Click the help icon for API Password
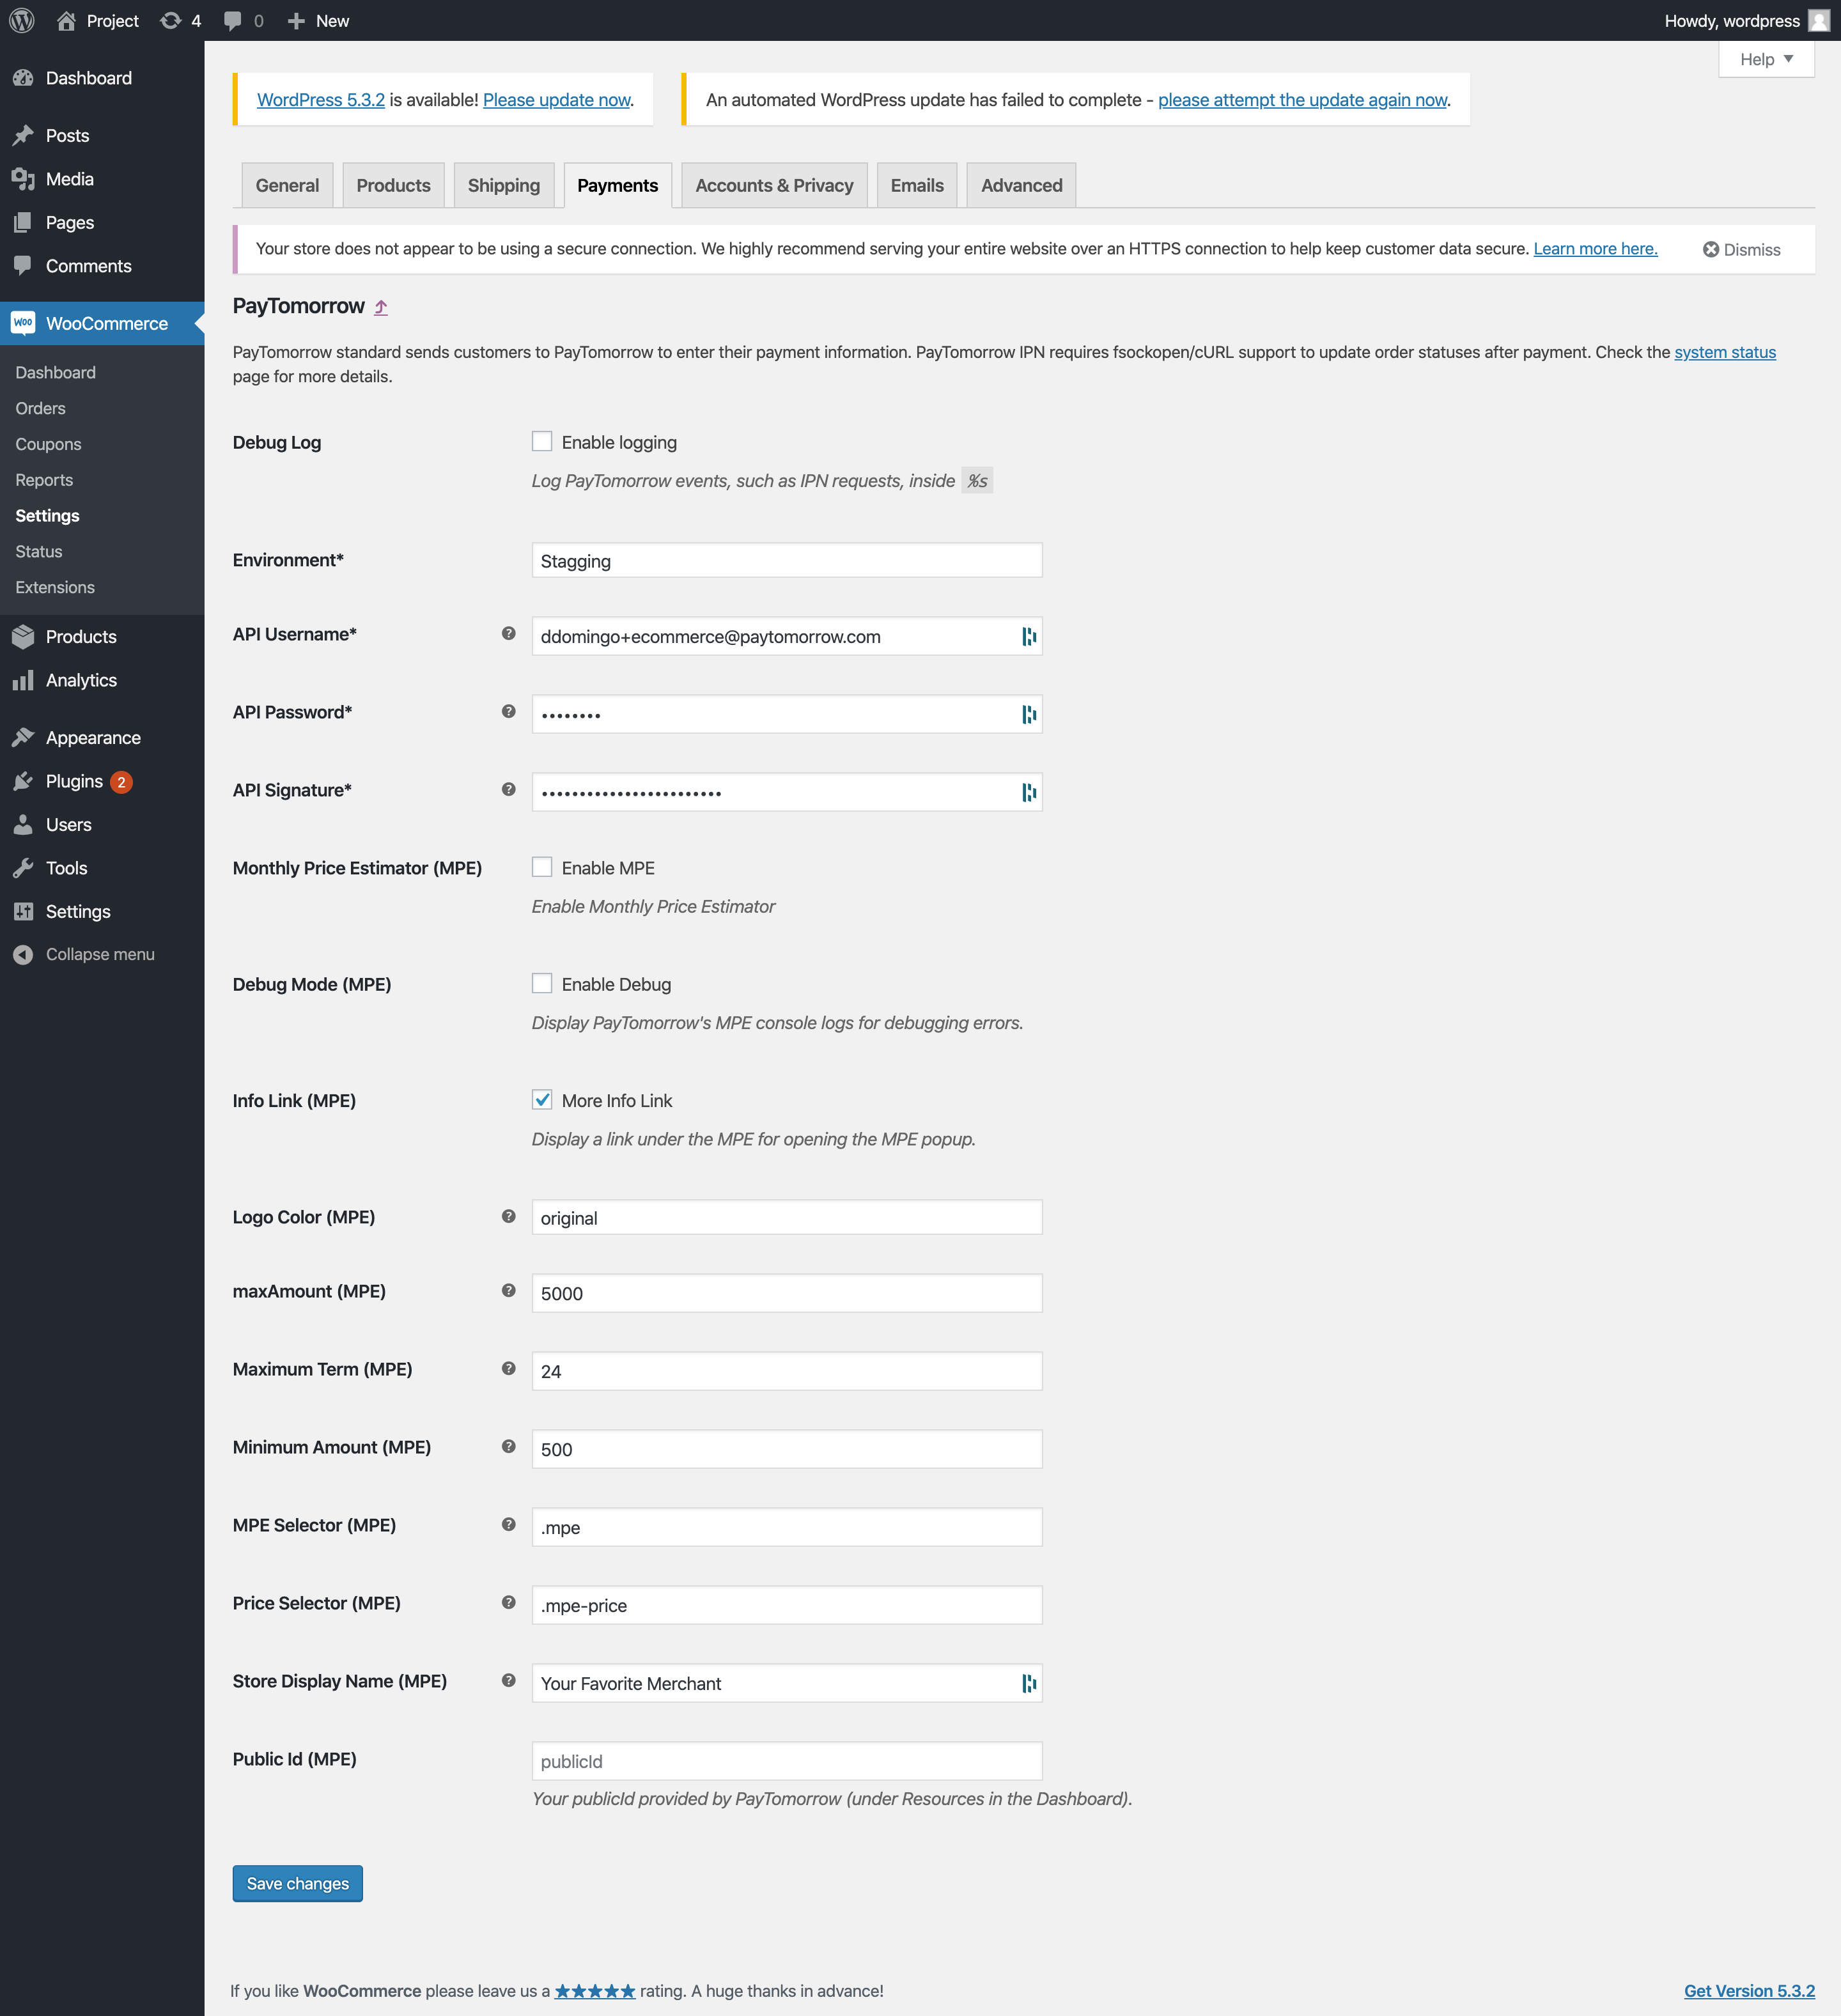1841x2016 pixels. point(509,711)
